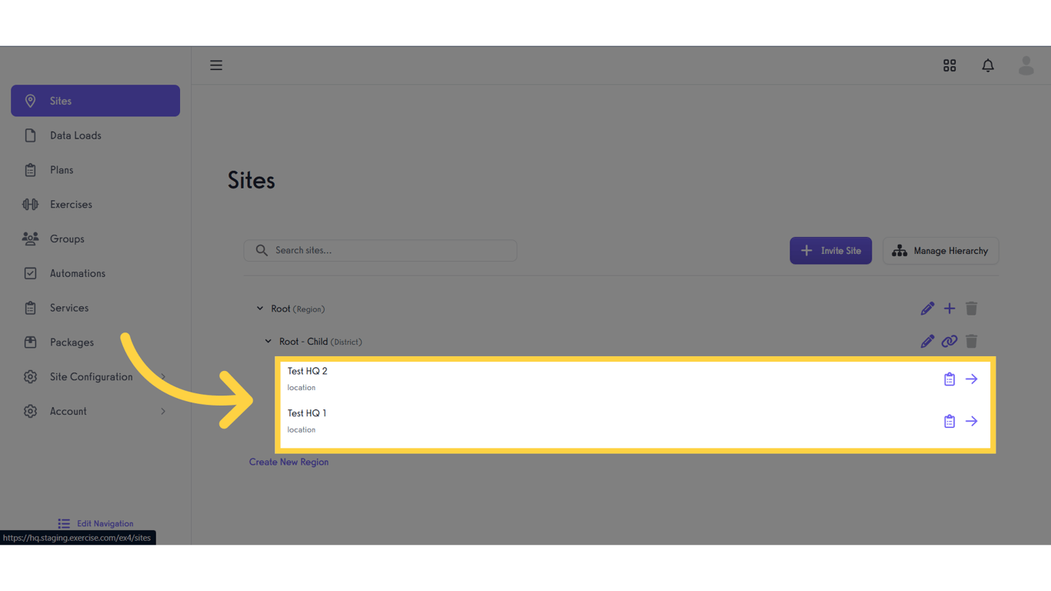This screenshot has width=1051, height=591.
Task: Toggle the sidebar with the hamburger icon
Action: pyautogui.click(x=216, y=65)
